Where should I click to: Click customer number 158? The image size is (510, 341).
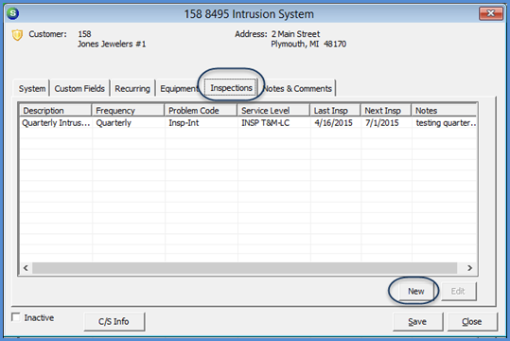[84, 34]
